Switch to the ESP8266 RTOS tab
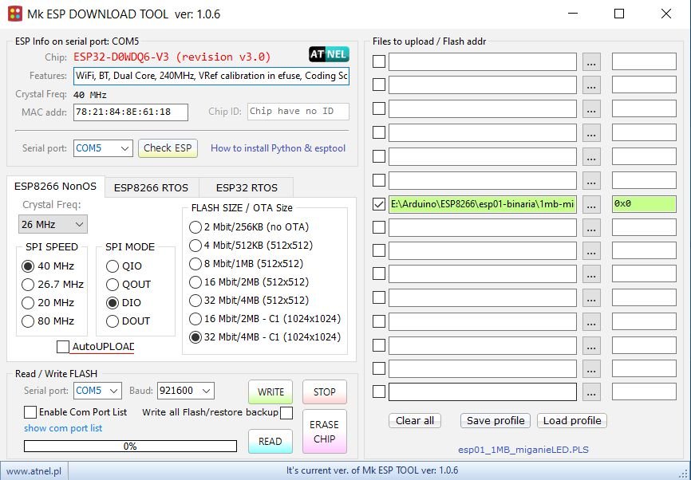Screen dimensions: 691x480 click(x=151, y=187)
